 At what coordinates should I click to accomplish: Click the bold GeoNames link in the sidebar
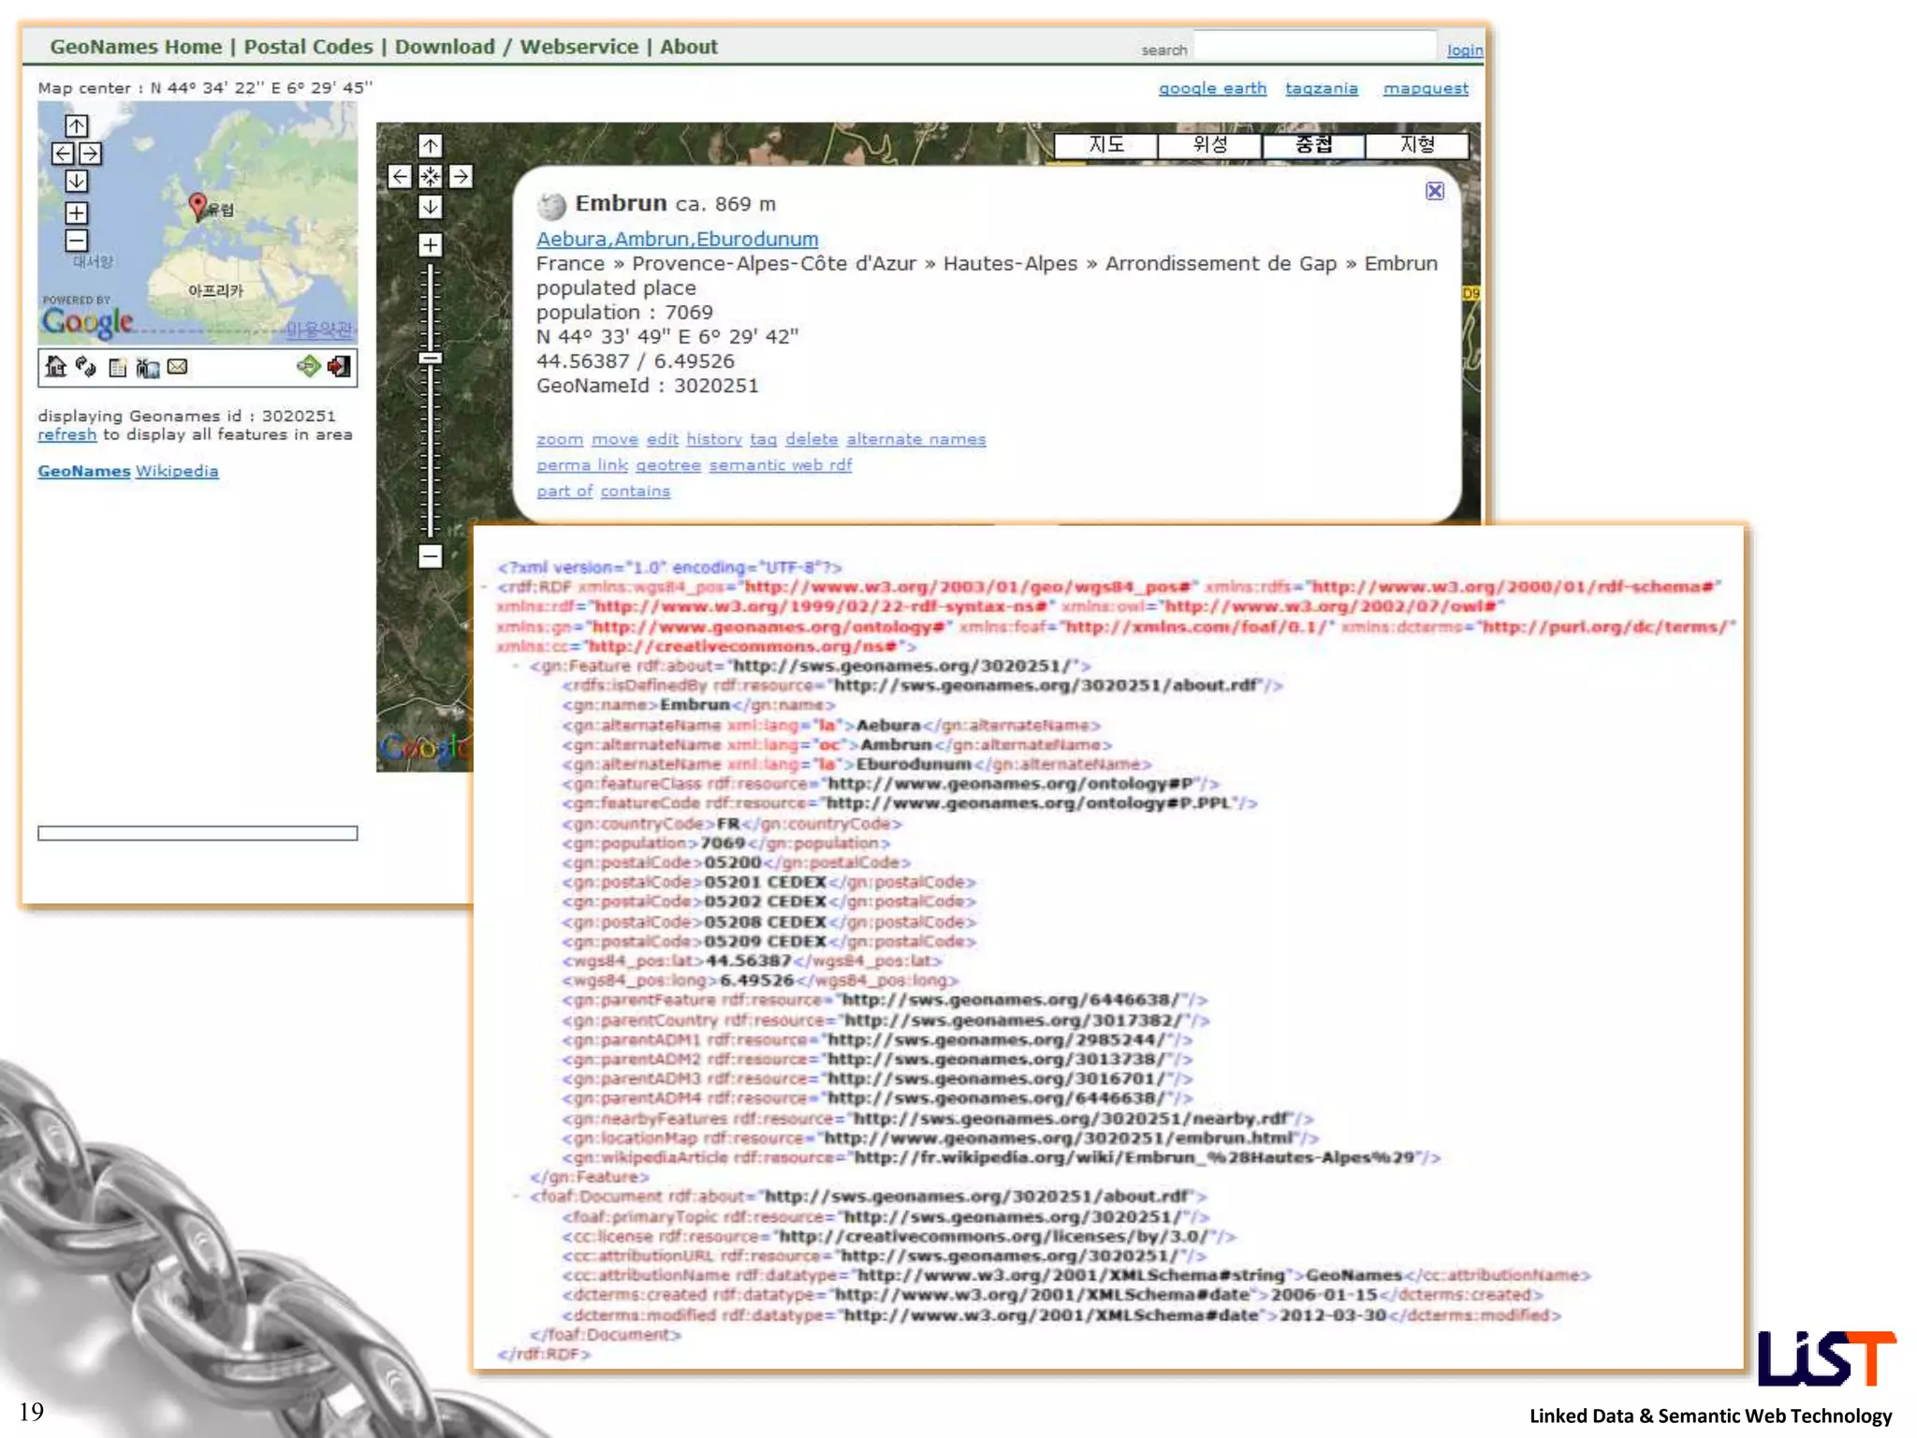[83, 471]
